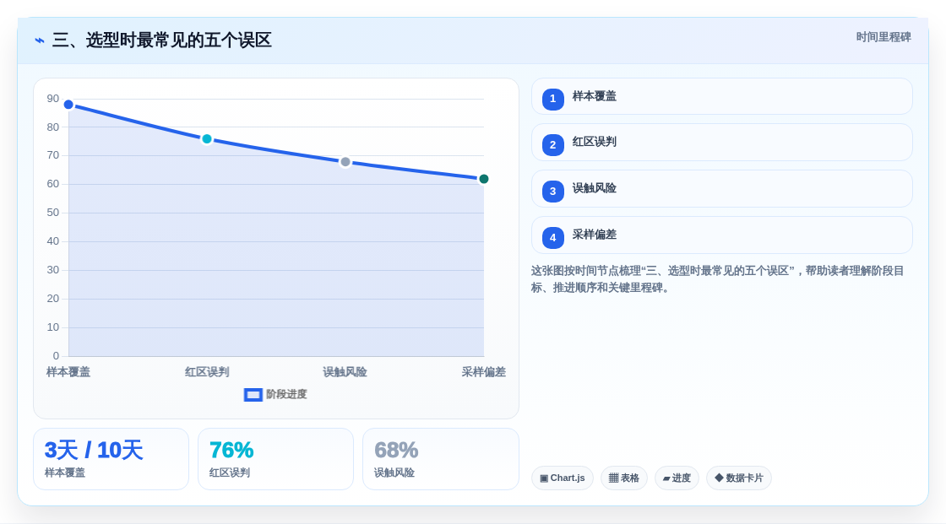Click the number 1 badge for 样本覆盖
The width and height of the screenshot is (946, 524).
pos(552,99)
